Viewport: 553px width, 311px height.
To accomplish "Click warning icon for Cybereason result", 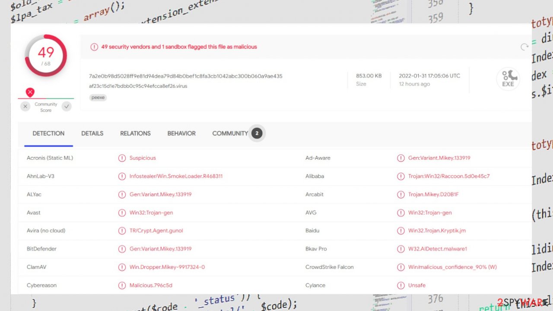I will tap(122, 286).
